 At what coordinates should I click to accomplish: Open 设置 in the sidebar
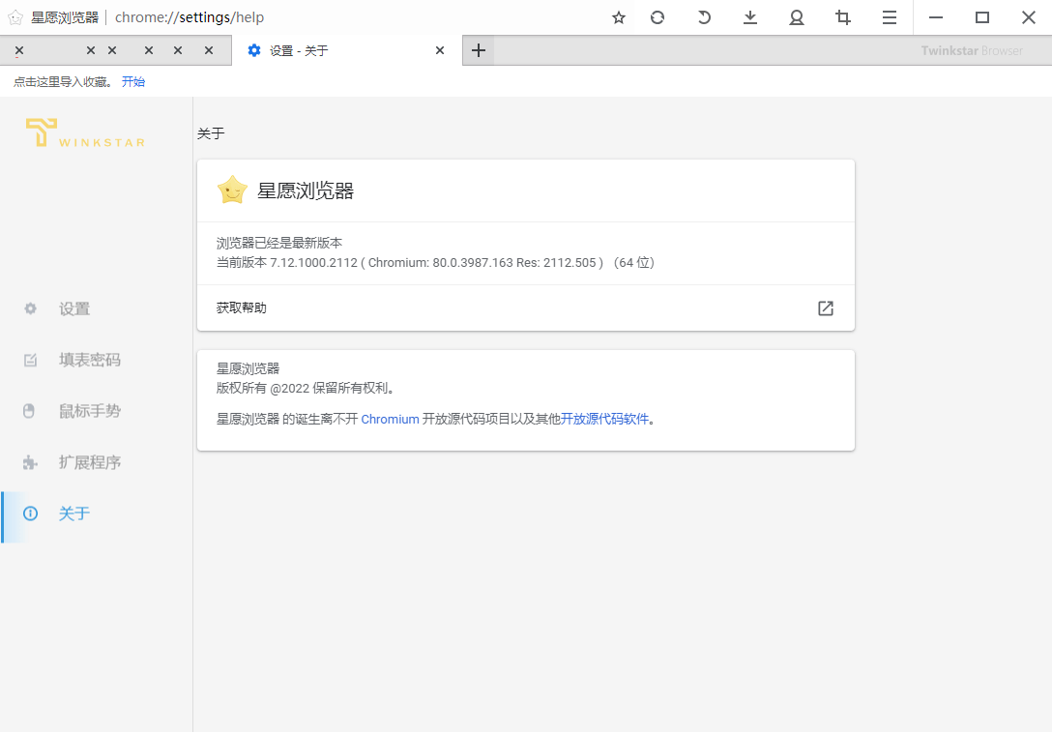pyautogui.click(x=74, y=309)
